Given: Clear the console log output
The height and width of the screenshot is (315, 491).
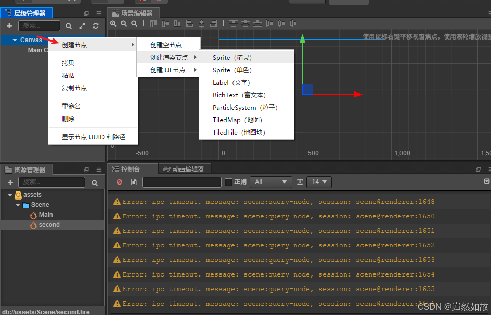Looking at the screenshot, I should (119, 182).
